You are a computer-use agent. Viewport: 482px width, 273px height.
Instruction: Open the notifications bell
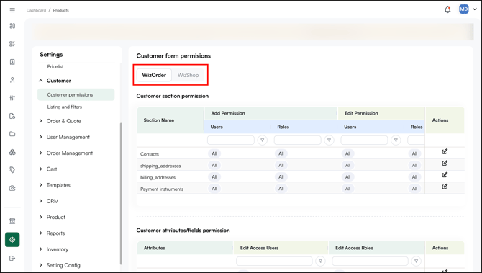point(447,9)
